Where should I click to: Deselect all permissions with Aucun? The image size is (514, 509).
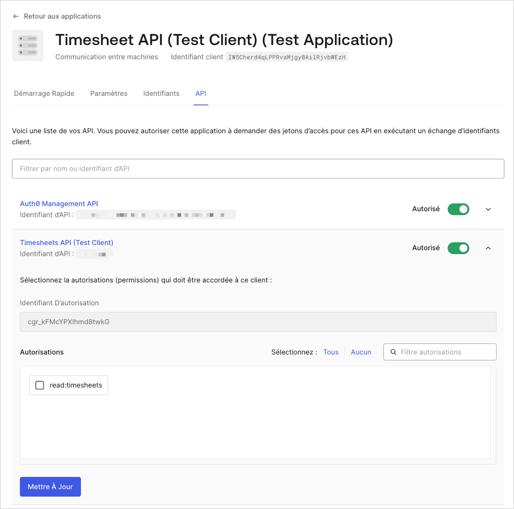361,352
